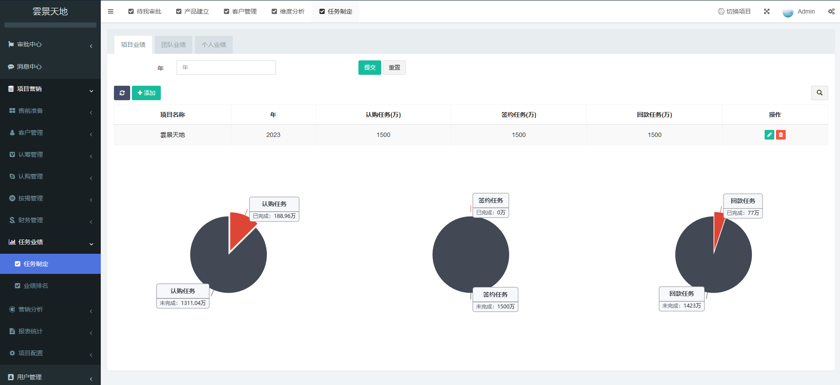Click the 任务业绩 bar chart icon
Screen dimensions: 840x385
coord(12,242)
